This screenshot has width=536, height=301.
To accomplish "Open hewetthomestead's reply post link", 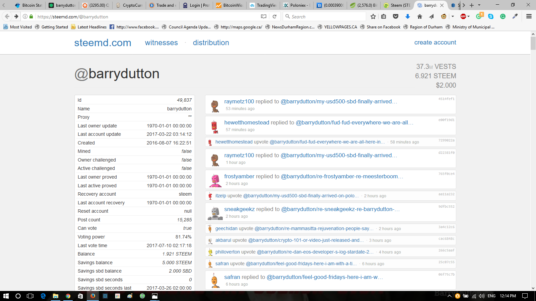I will 354,123.
